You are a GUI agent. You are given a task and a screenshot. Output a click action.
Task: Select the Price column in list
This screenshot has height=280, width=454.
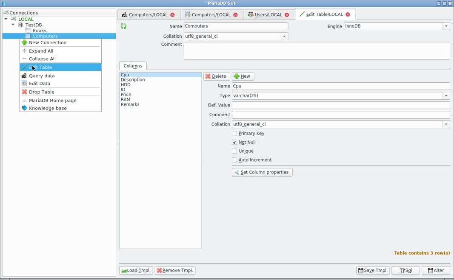(x=126, y=95)
